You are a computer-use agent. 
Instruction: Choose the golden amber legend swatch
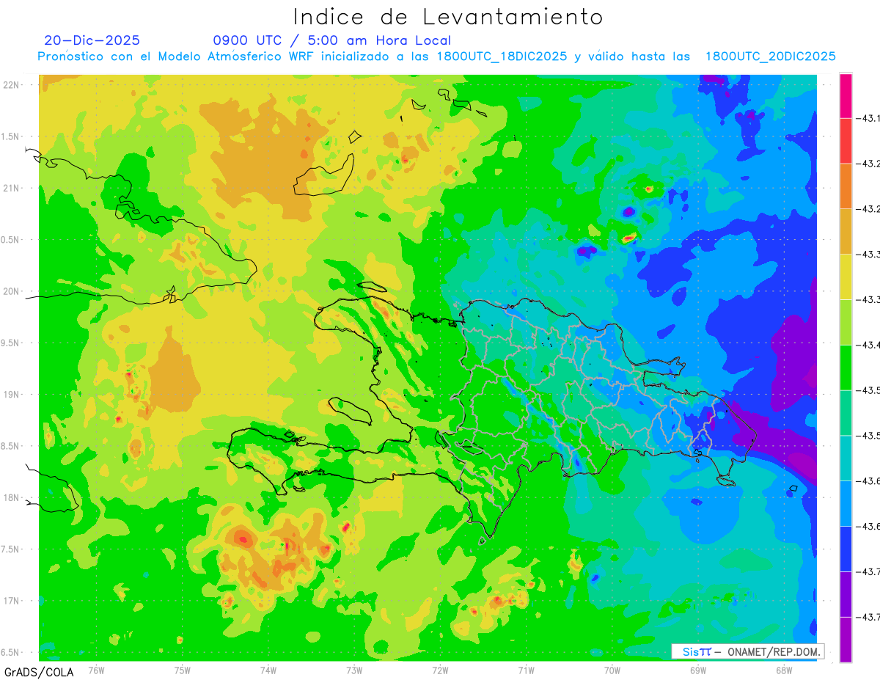tap(846, 231)
